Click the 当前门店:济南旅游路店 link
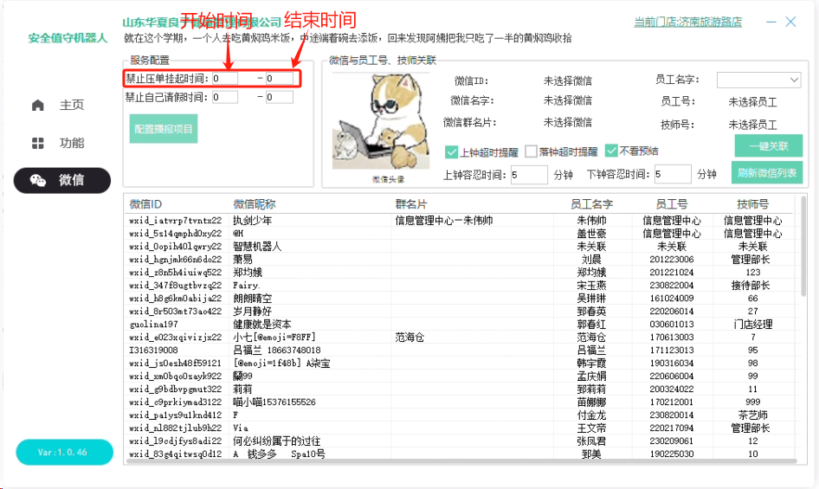The width and height of the screenshot is (819, 489). click(687, 23)
